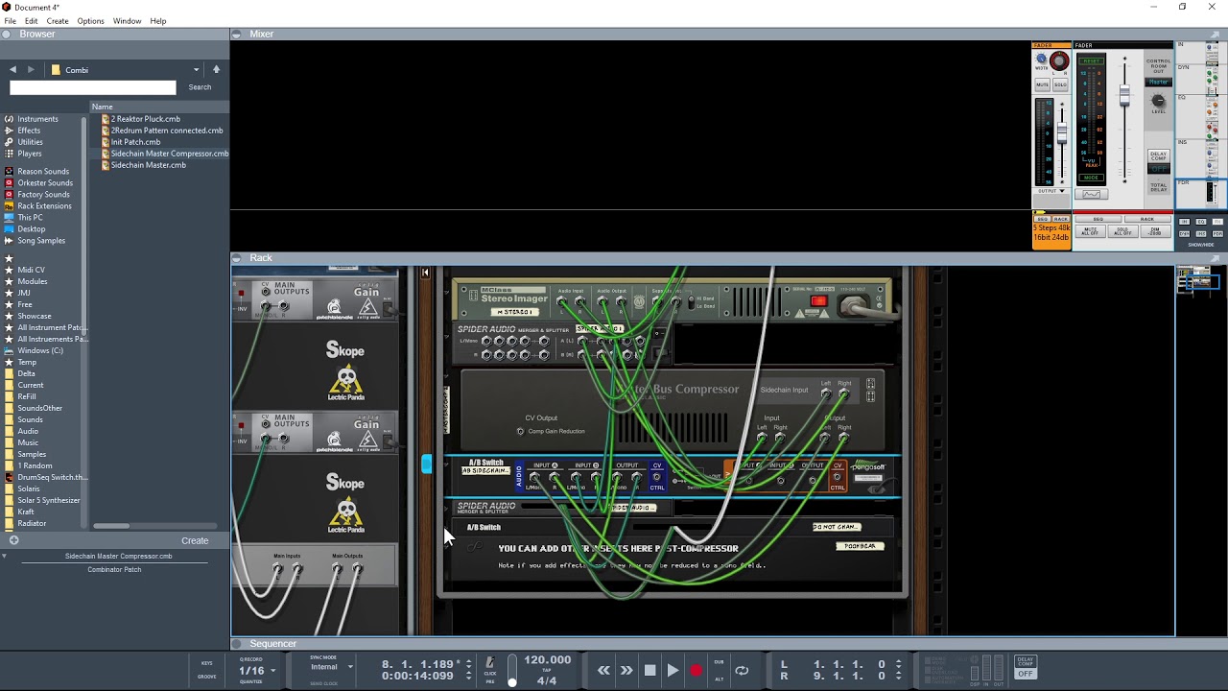Screen dimensions: 1228x691
Task: Stop playback with the Stop button
Action: coord(649,671)
